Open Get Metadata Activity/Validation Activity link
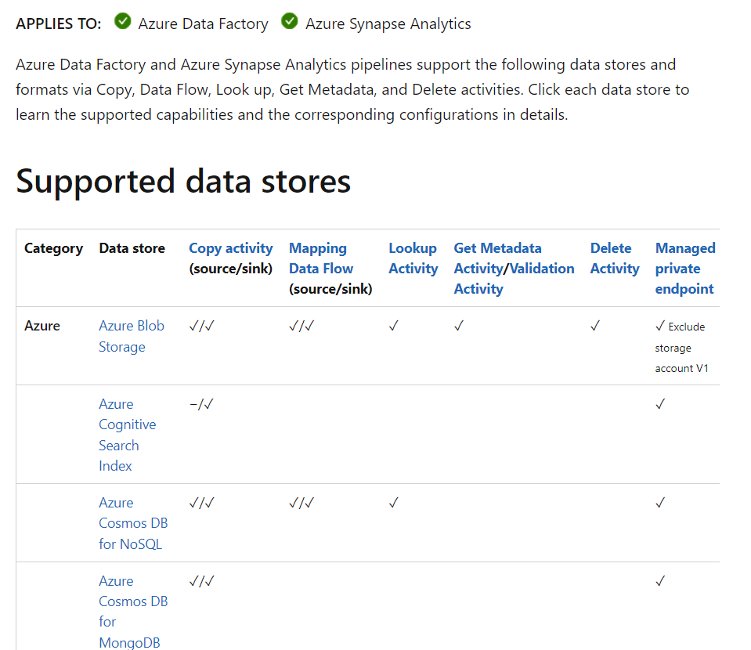This screenshot has height=650, width=751. (x=514, y=269)
